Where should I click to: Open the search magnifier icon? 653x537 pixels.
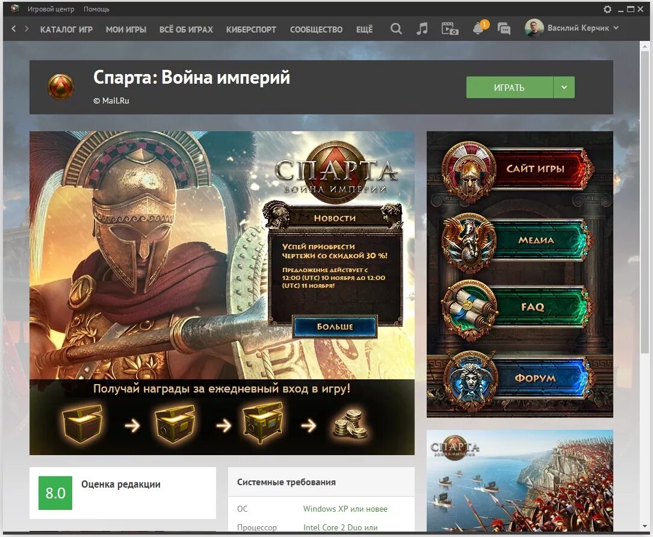coord(396,29)
